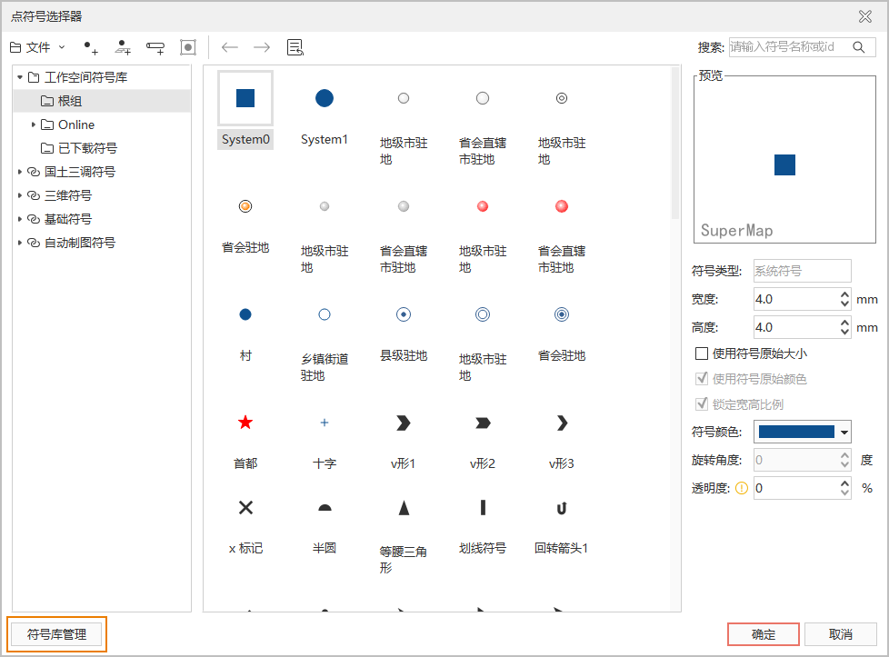Click the 符号库管理 button

click(57, 634)
